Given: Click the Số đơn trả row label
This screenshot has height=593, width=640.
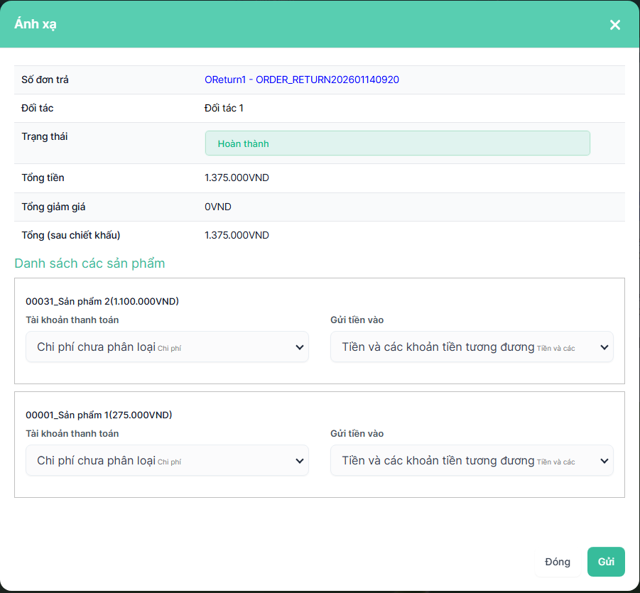Looking at the screenshot, I should (x=45, y=80).
